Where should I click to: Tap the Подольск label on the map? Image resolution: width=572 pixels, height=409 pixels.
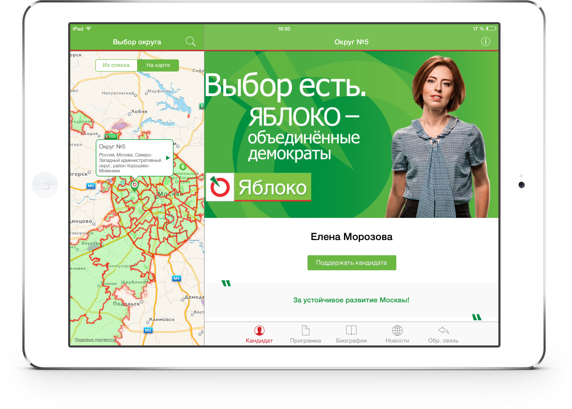pos(126,304)
